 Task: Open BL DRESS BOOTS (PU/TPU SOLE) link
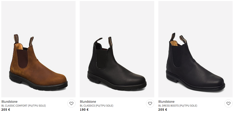pos(178,106)
